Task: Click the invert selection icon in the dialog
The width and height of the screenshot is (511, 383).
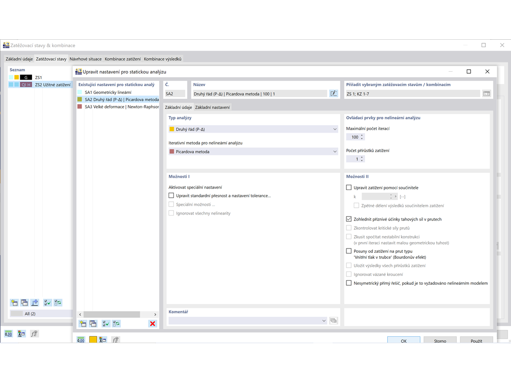Action: (x=116, y=323)
